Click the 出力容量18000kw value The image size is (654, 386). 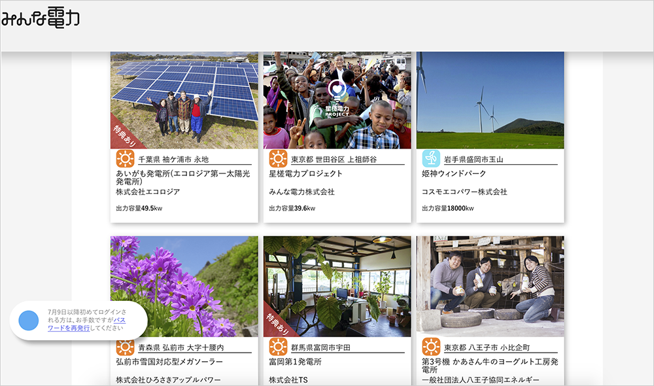tap(448, 208)
